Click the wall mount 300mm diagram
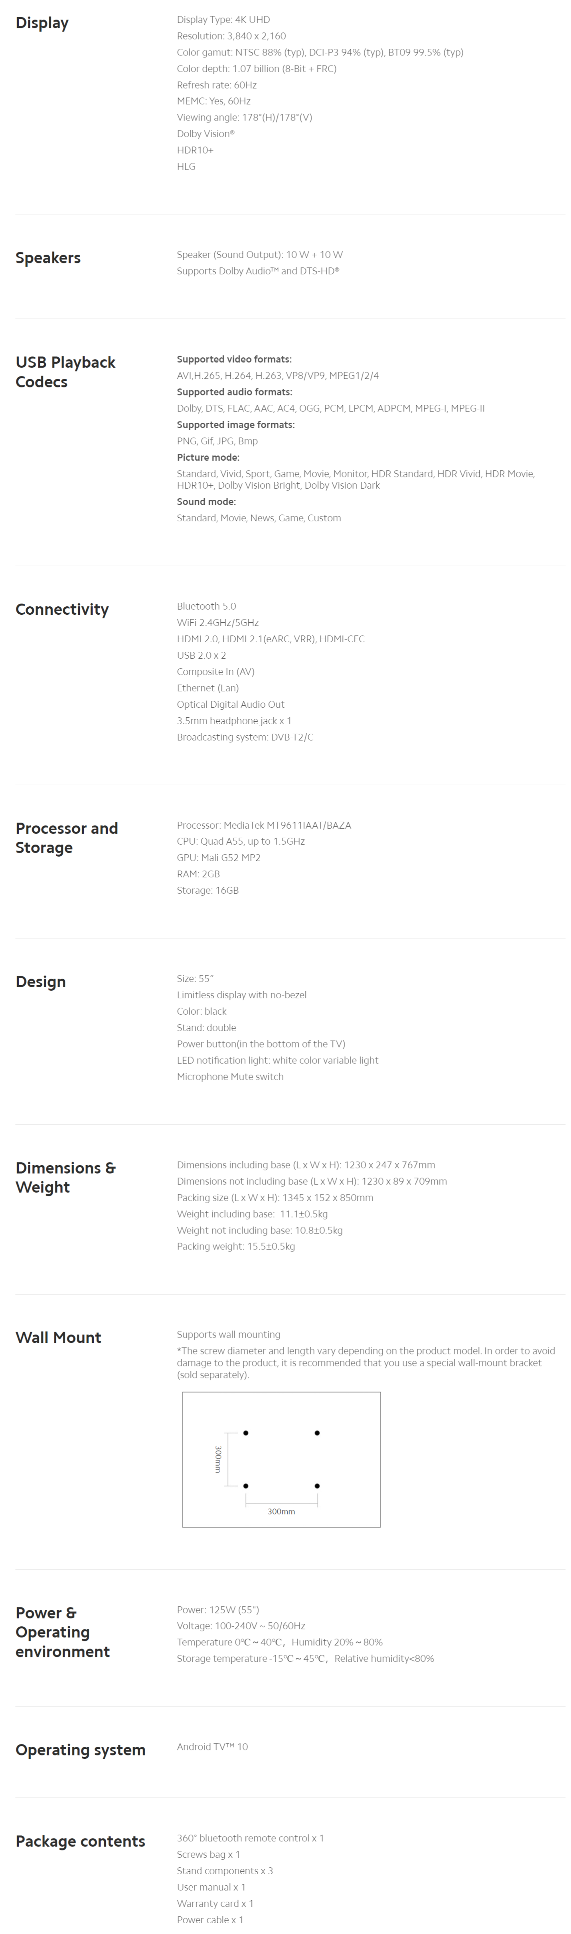 [x=281, y=1459]
